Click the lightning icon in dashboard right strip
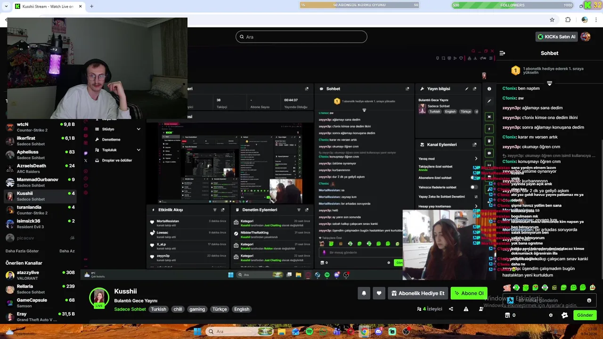The height and width of the screenshot is (339, 603). (x=489, y=129)
